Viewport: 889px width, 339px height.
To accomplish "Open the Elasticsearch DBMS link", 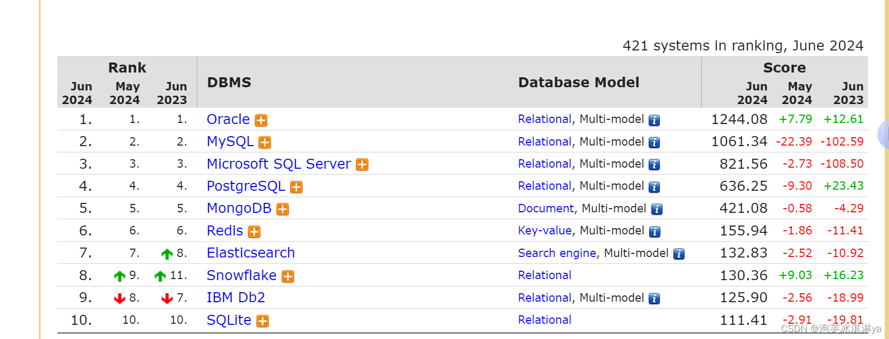I will (251, 253).
